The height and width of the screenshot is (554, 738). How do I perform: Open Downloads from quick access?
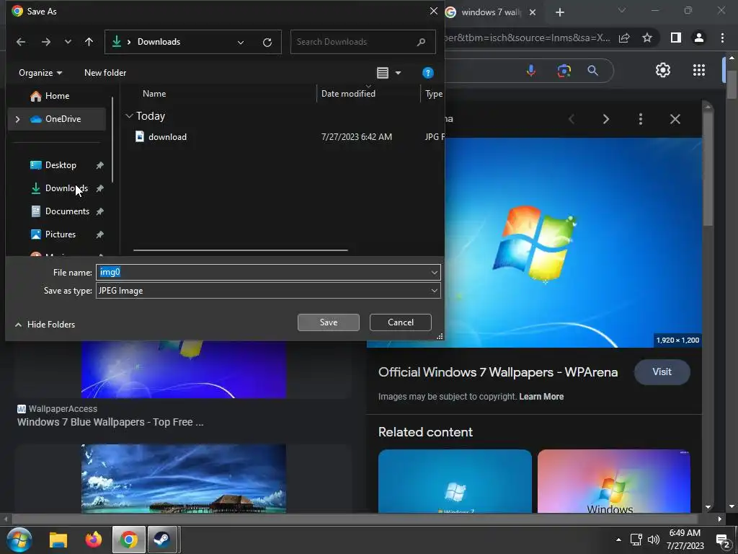pyautogui.click(x=59, y=188)
